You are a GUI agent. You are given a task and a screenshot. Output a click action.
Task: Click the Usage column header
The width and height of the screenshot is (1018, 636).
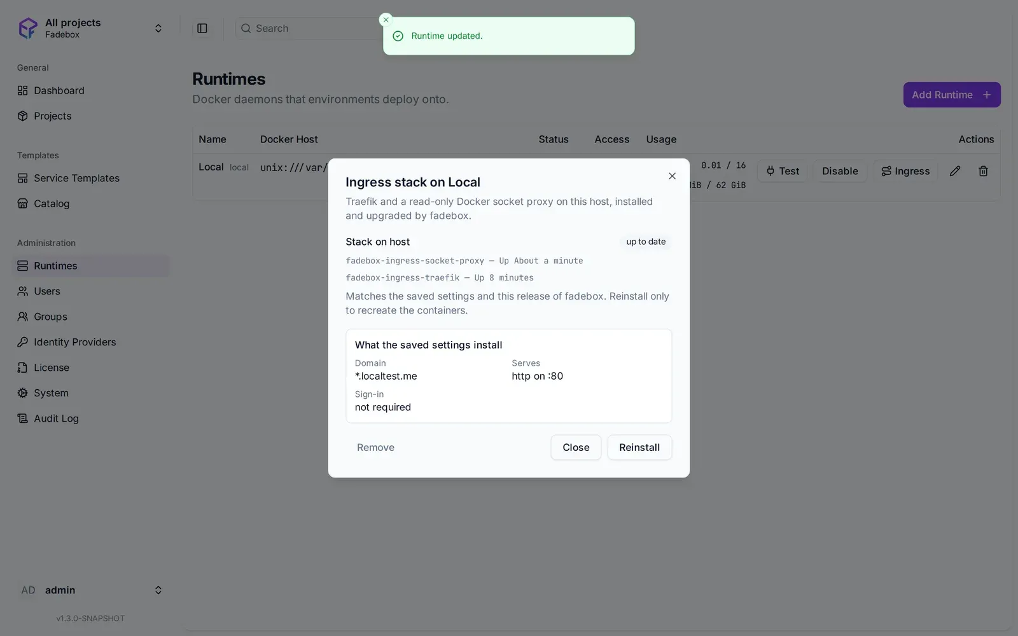pos(661,139)
